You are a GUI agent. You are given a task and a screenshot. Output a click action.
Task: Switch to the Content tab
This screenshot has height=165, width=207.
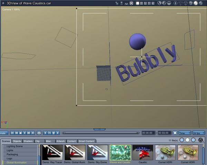point(71,141)
